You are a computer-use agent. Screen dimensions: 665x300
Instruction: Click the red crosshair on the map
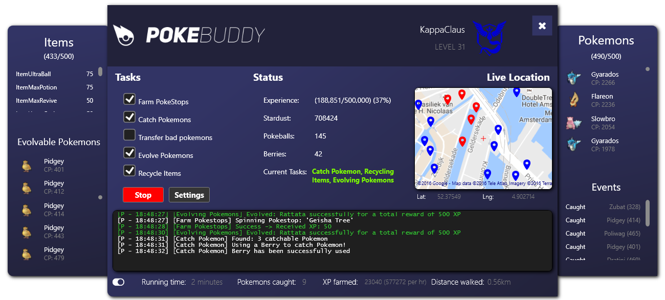(x=483, y=139)
